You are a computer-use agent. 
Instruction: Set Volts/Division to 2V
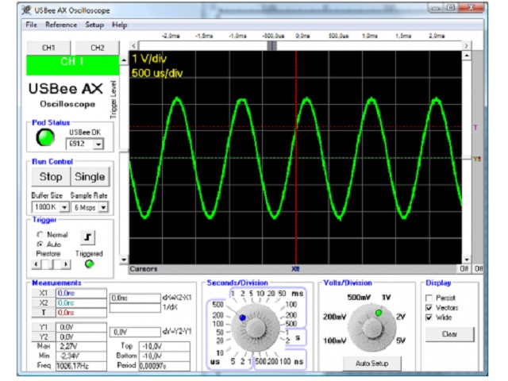click(x=401, y=317)
